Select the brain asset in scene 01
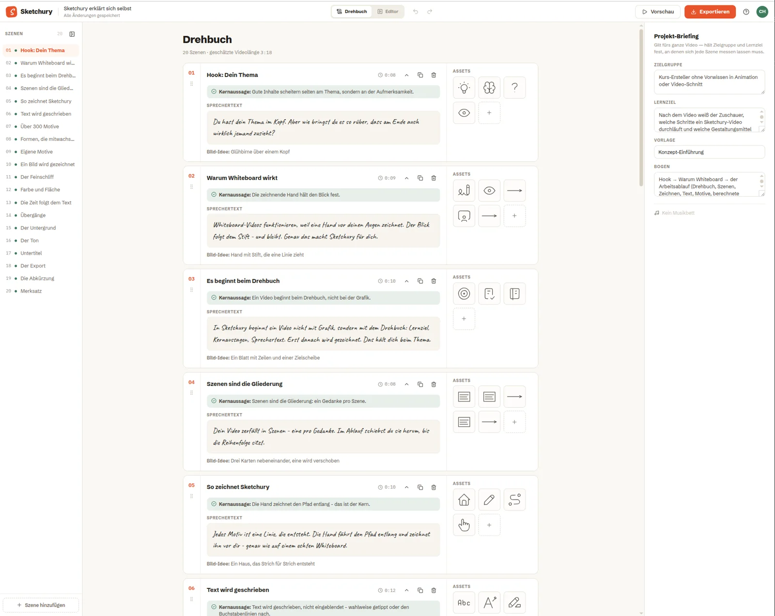This screenshot has height=616, width=775. 489,88
